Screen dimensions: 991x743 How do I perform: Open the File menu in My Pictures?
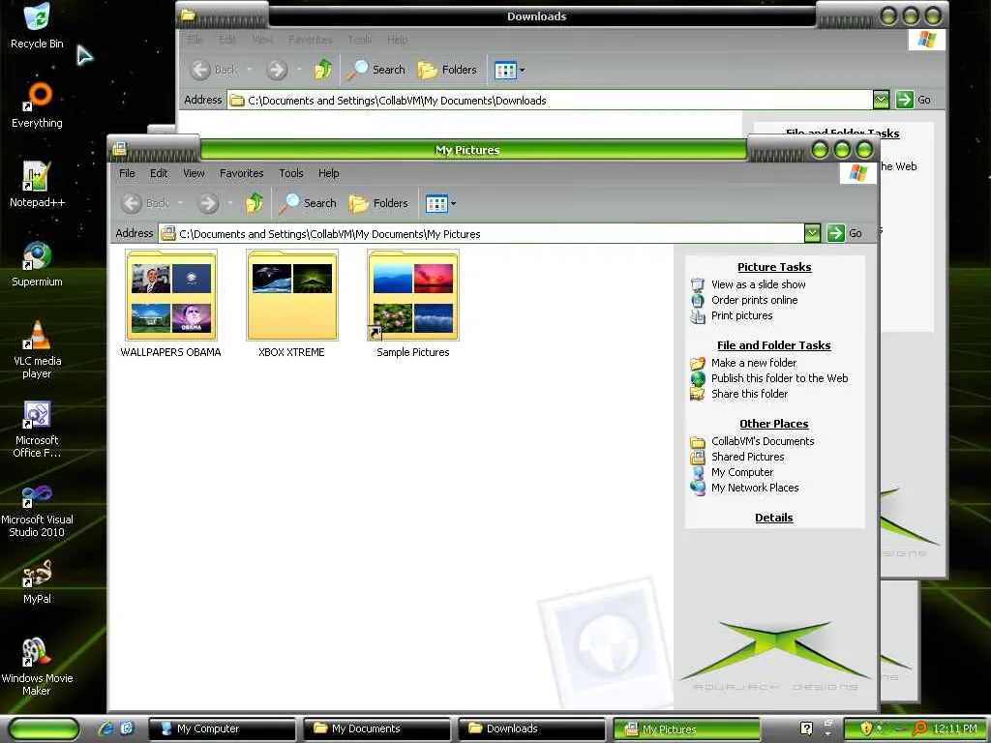pyautogui.click(x=127, y=173)
